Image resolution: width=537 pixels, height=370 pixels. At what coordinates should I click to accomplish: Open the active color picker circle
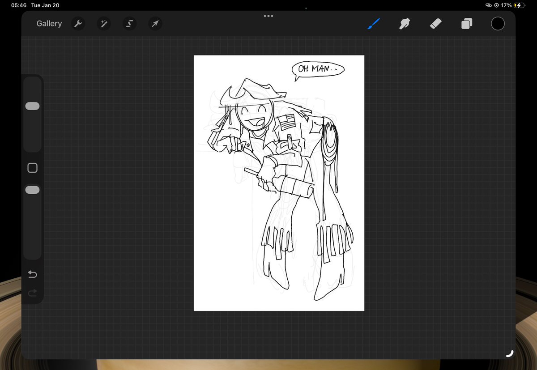click(x=498, y=24)
